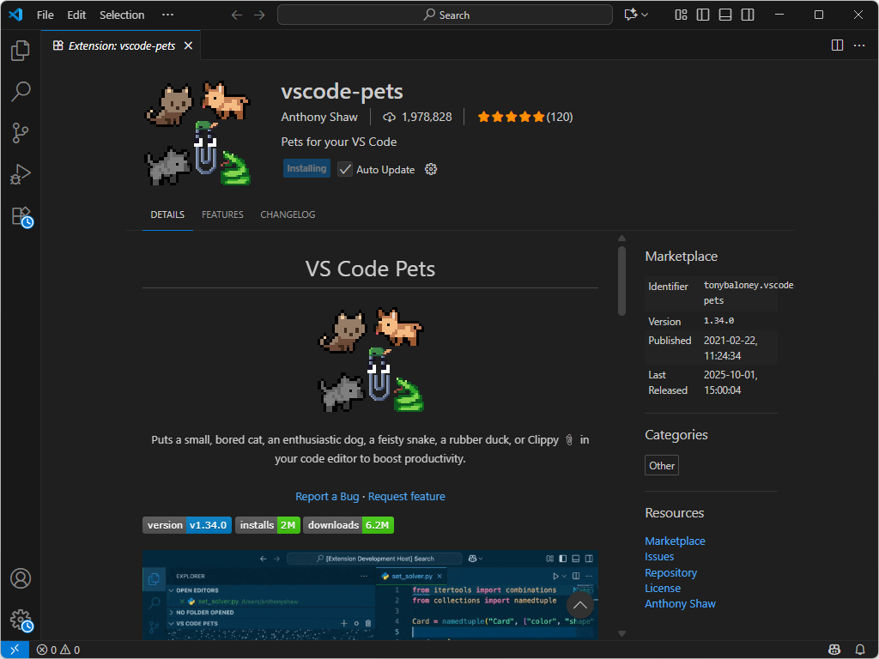Viewport: 879px width, 659px height.
Task: Open the Explorer sidebar
Action: [21, 51]
